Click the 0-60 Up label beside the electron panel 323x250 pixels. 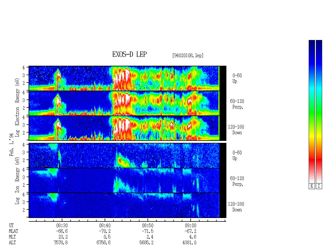(x=237, y=78)
